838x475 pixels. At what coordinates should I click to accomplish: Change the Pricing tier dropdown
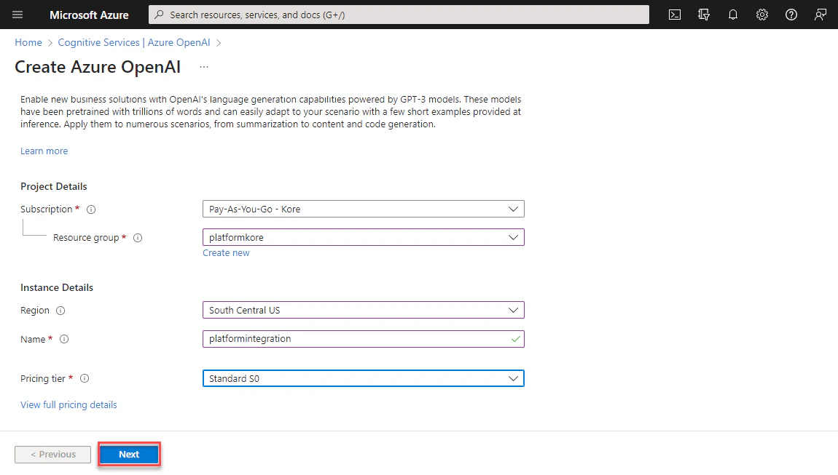click(363, 378)
